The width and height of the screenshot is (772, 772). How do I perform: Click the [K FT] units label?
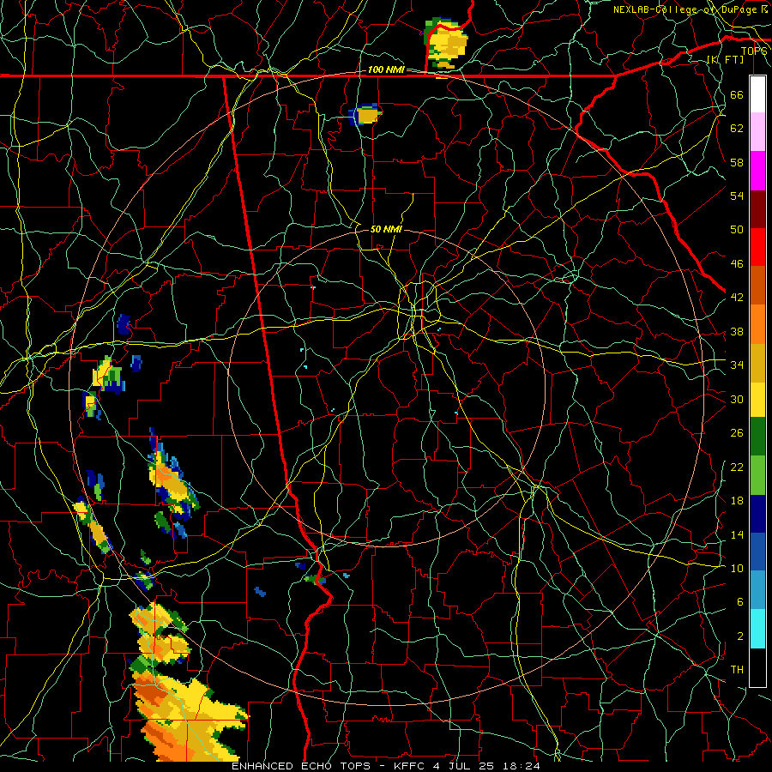pyautogui.click(x=725, y=59)
